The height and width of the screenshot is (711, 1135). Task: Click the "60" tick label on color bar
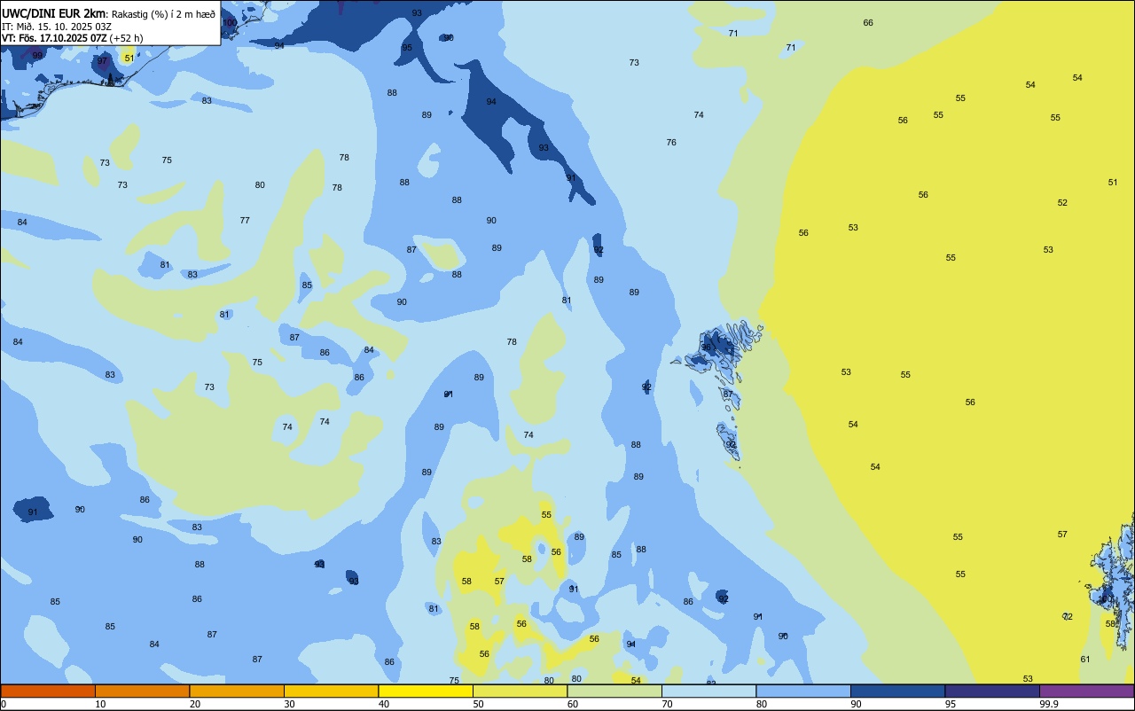tap(573, 704)
